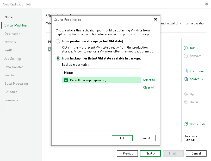
Task: Open the Schedule wizard step
Action: pos(11,92)
